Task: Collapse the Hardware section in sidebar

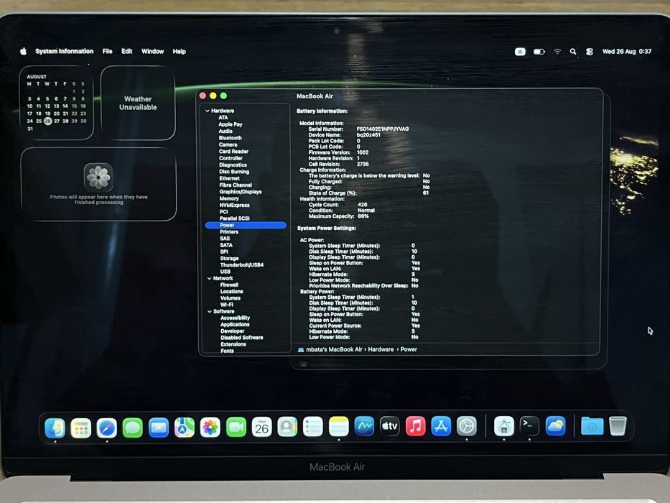Action: pyautogui.click(x=208, y=111)
